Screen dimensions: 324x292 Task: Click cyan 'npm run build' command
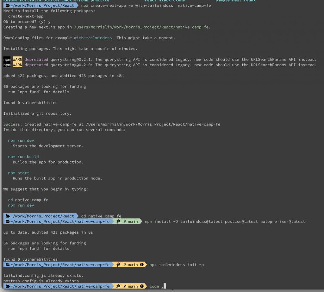pos(23,157)
